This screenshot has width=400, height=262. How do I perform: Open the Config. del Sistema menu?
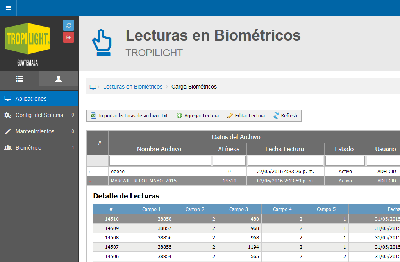(x=39, y=115)
